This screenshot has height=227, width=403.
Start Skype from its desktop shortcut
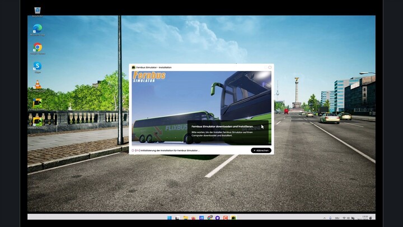pyautogui.click(x=38, y=66)
